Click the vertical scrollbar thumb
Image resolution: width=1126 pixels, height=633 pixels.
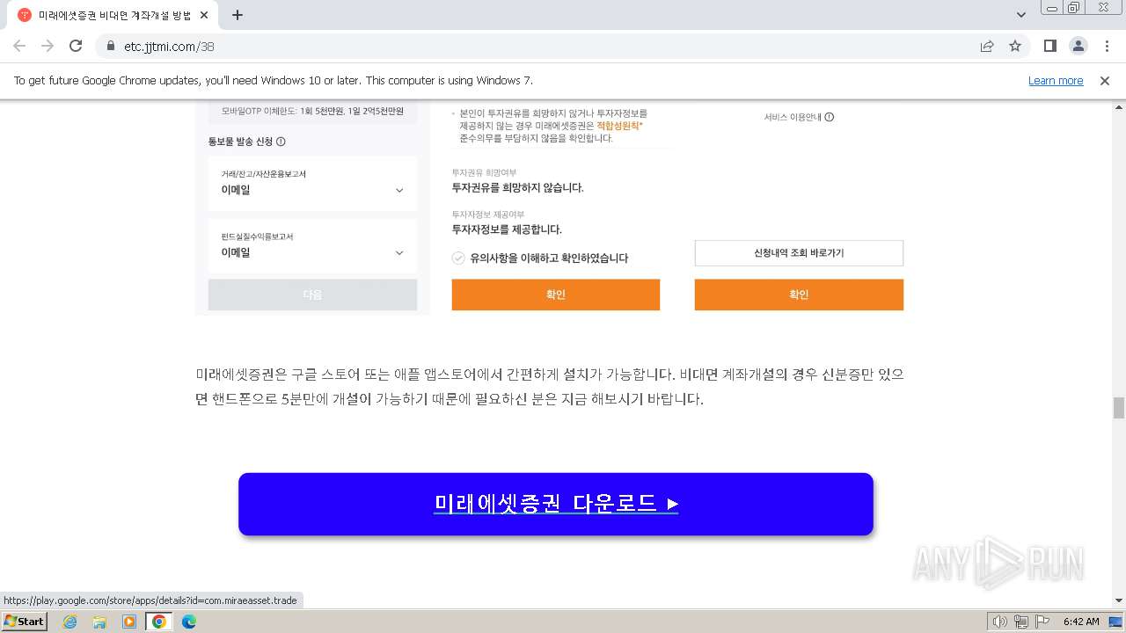point(1119,408)
